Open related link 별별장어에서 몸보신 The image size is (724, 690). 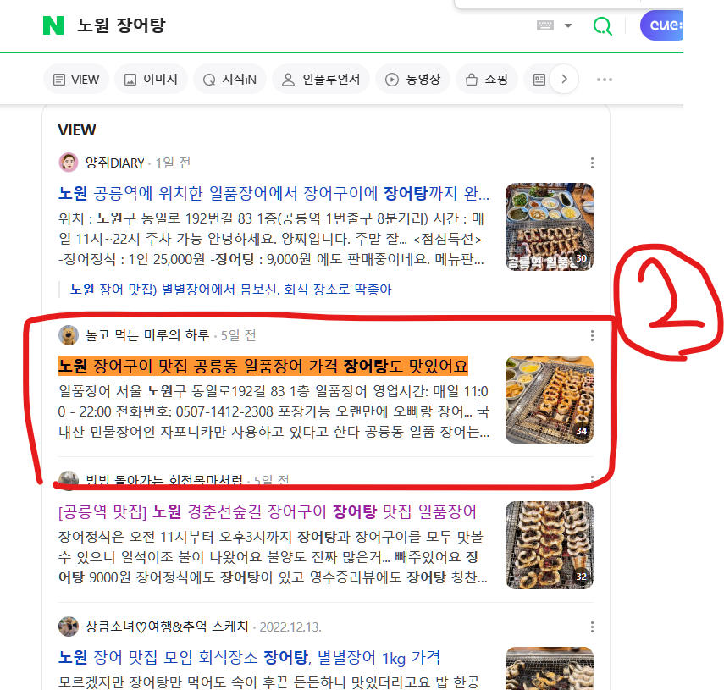(230, 290)
